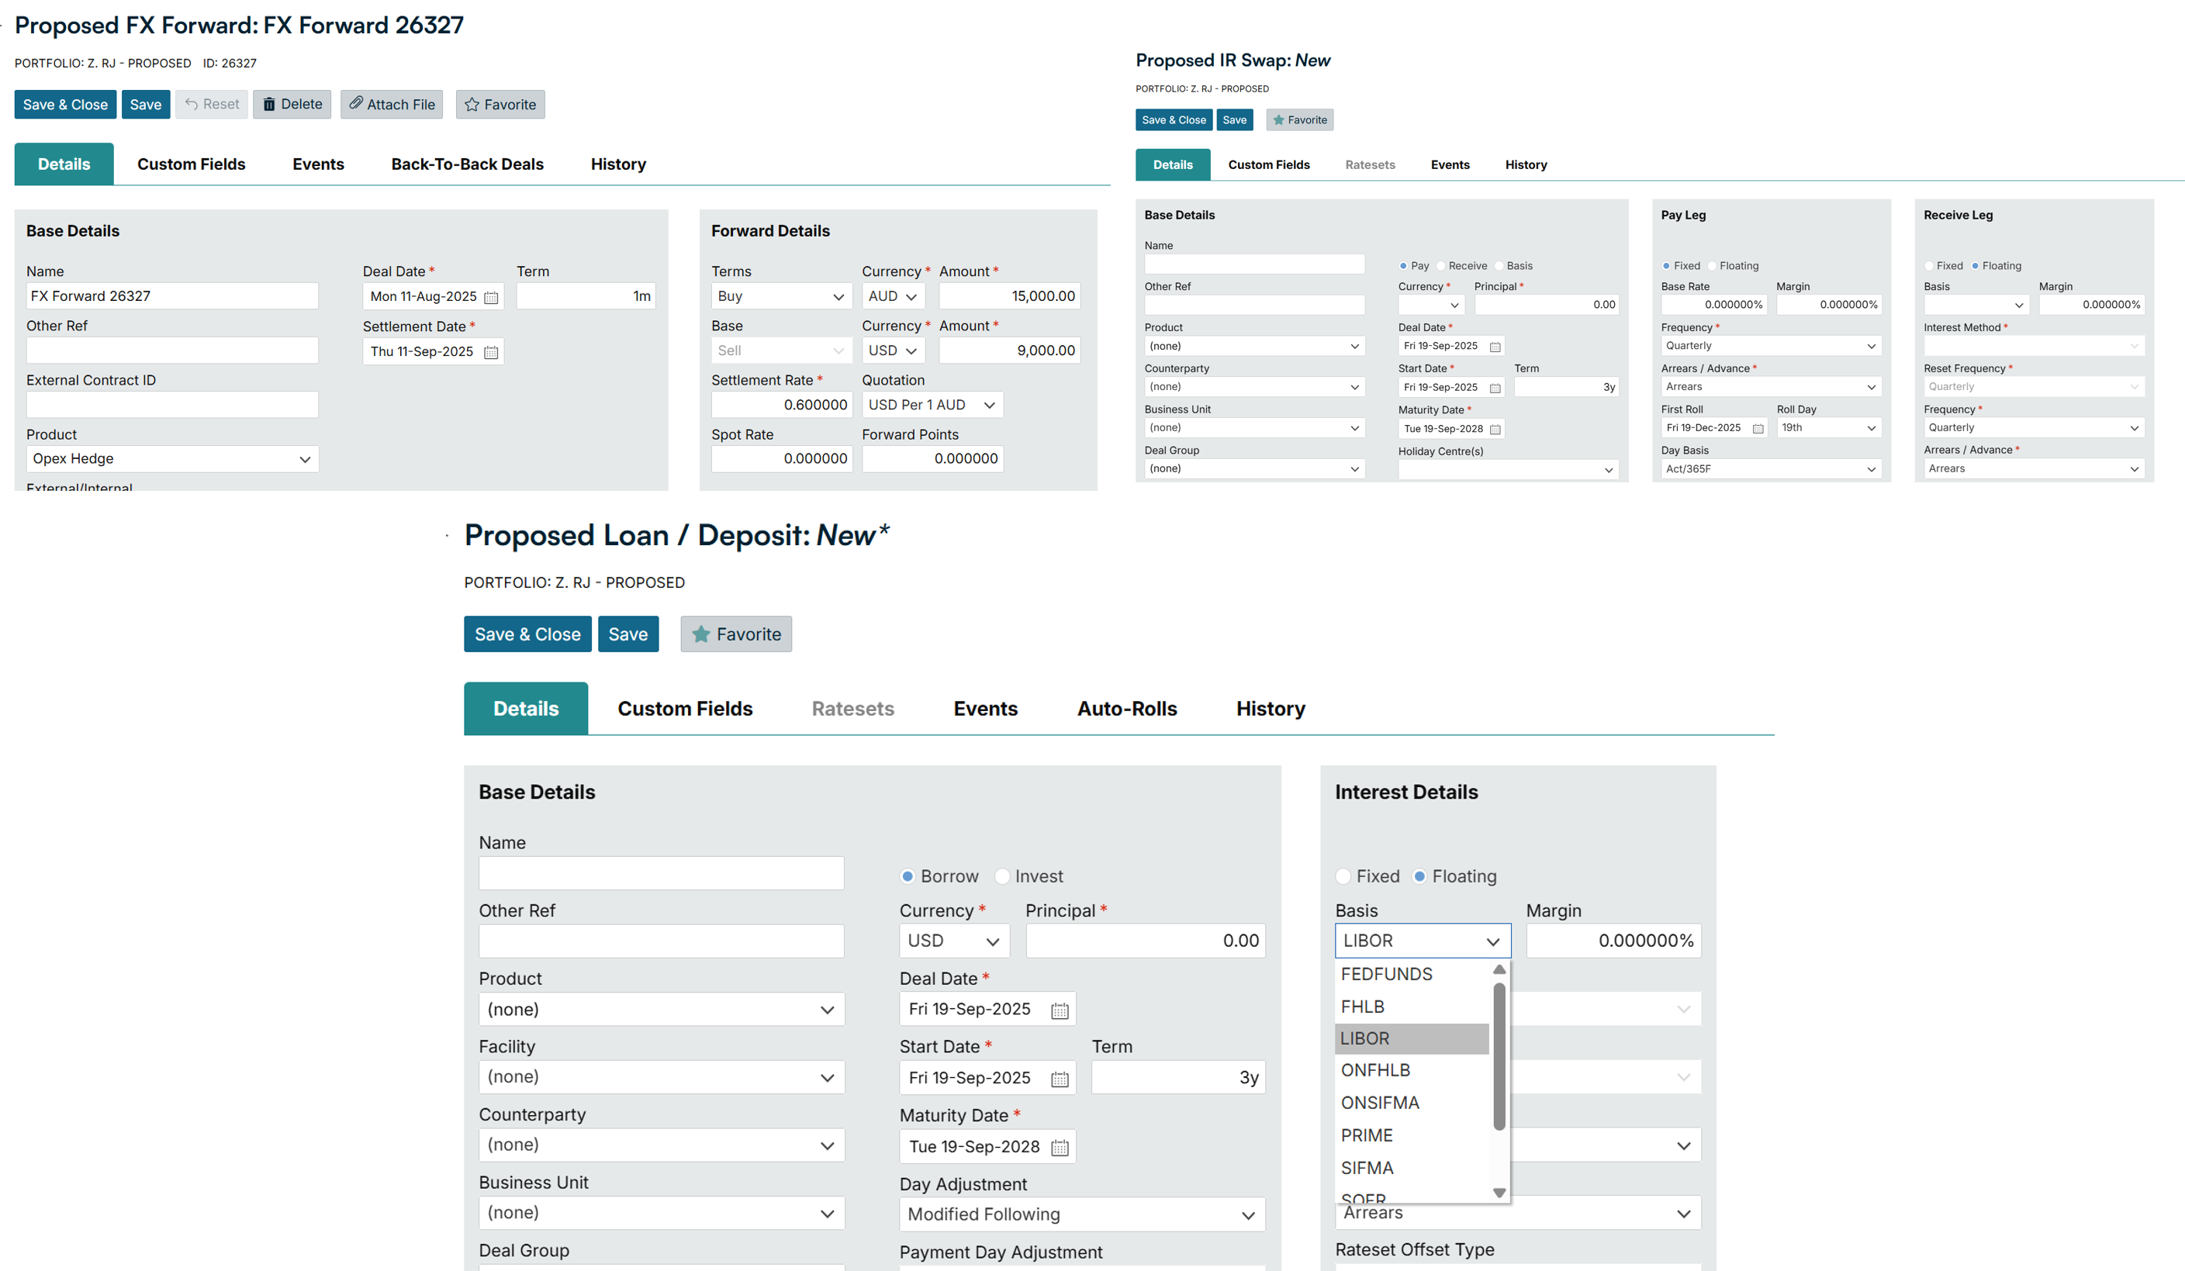The height and width of the screenshot is (1271, 2185).
Task: Open Product dropdown Opex Hedge
Action: coord(172,458)
